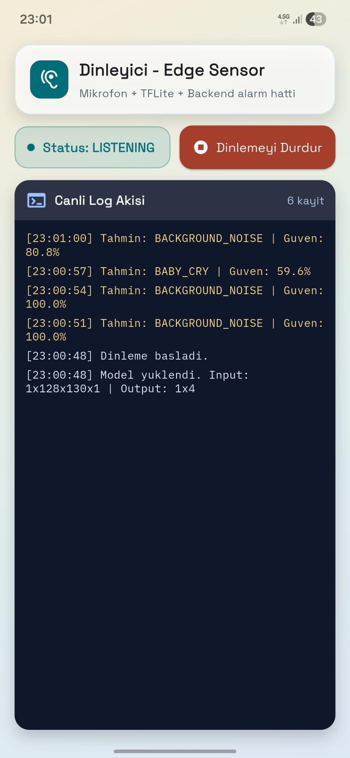Tap the bottom home gesture bar
The image size is (350, 758).
pyautogui.click(x=175, y=751)
